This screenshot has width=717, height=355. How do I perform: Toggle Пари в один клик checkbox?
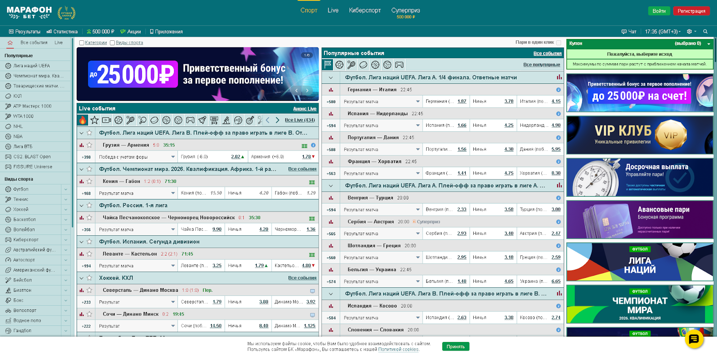558,43
